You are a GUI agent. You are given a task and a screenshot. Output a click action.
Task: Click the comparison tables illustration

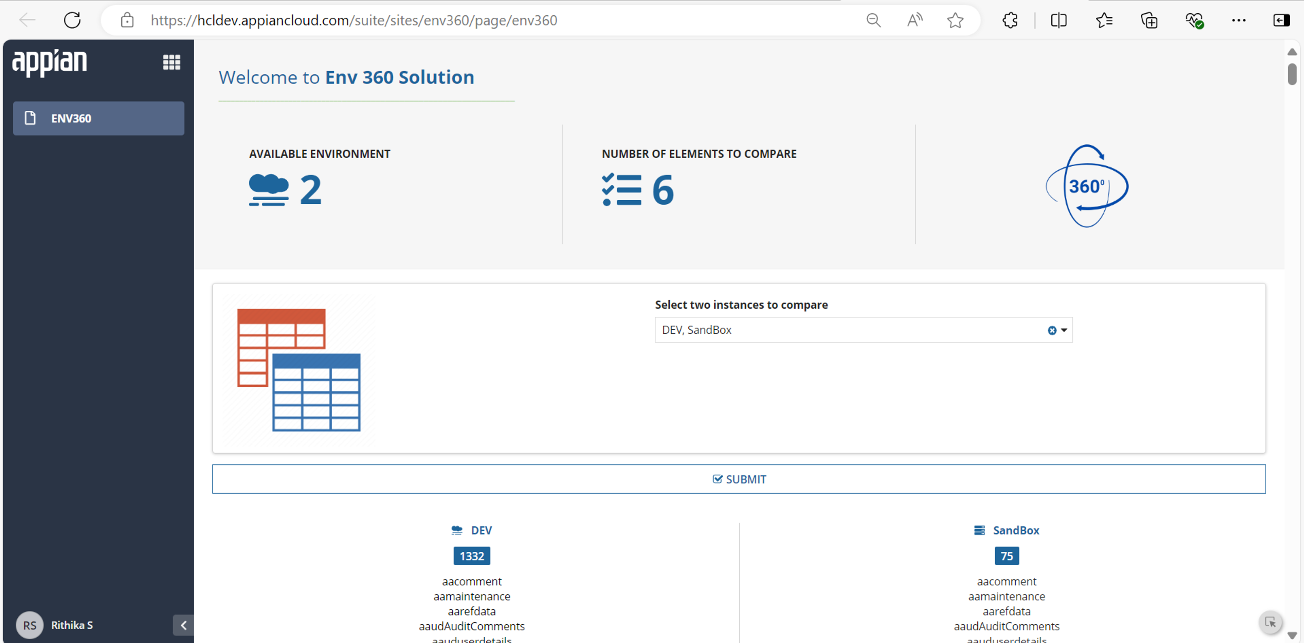(x=299, y=370)
